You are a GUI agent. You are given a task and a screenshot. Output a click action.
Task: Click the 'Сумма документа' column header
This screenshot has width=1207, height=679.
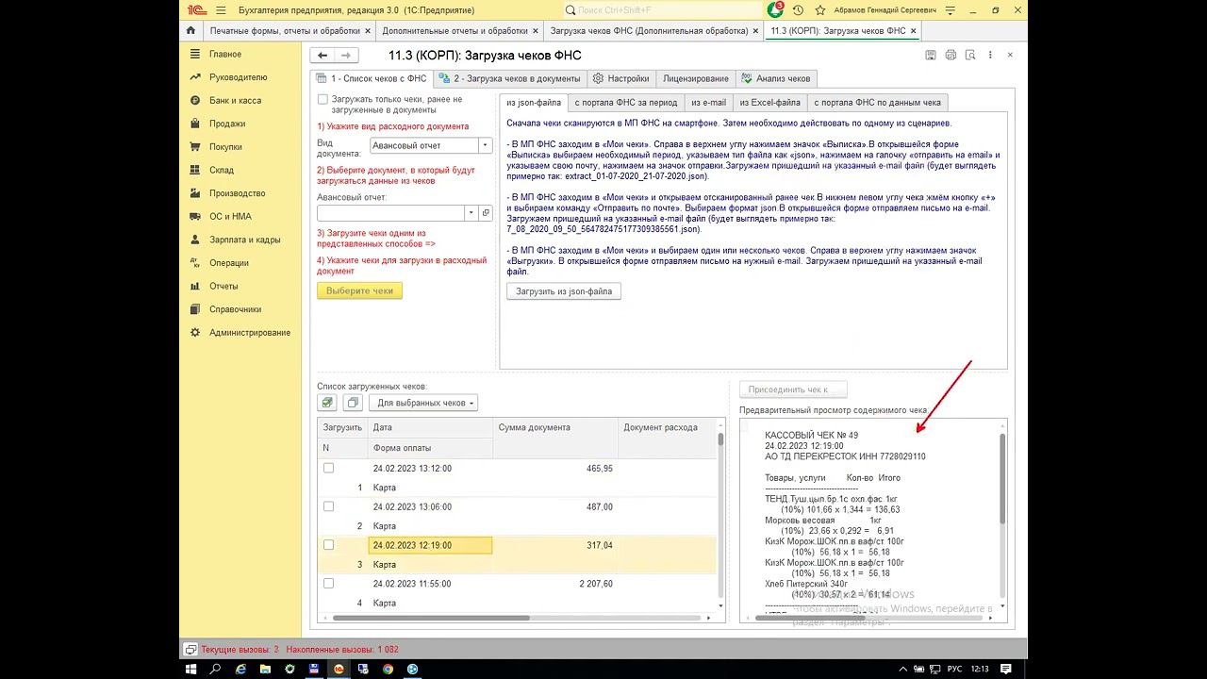click(555, 427)
